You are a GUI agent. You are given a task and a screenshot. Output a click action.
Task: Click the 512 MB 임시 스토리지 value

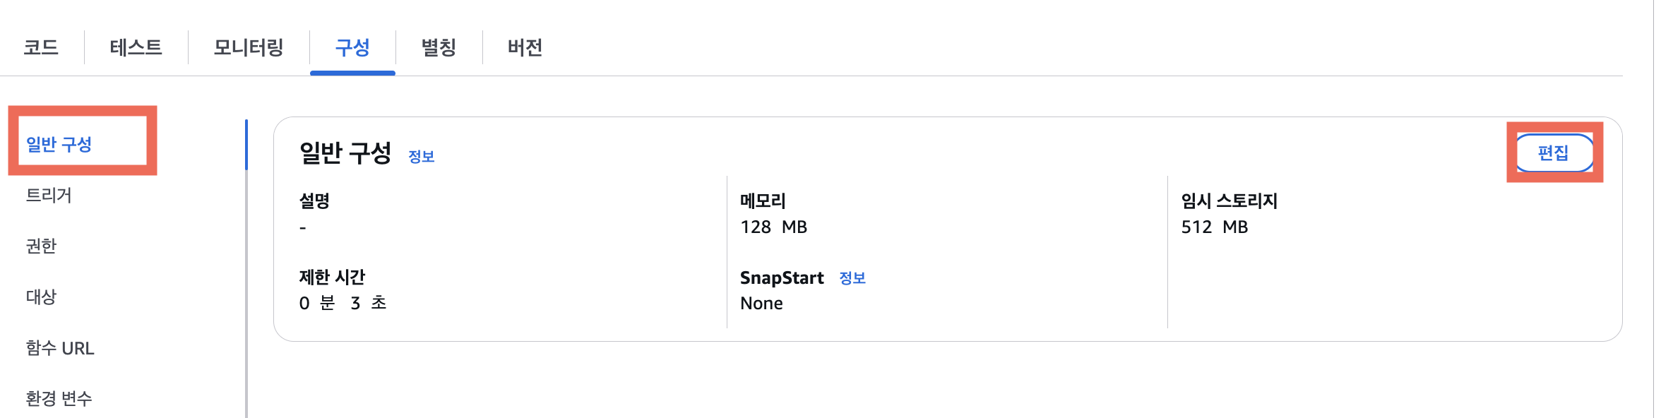tap(1215, 227)
